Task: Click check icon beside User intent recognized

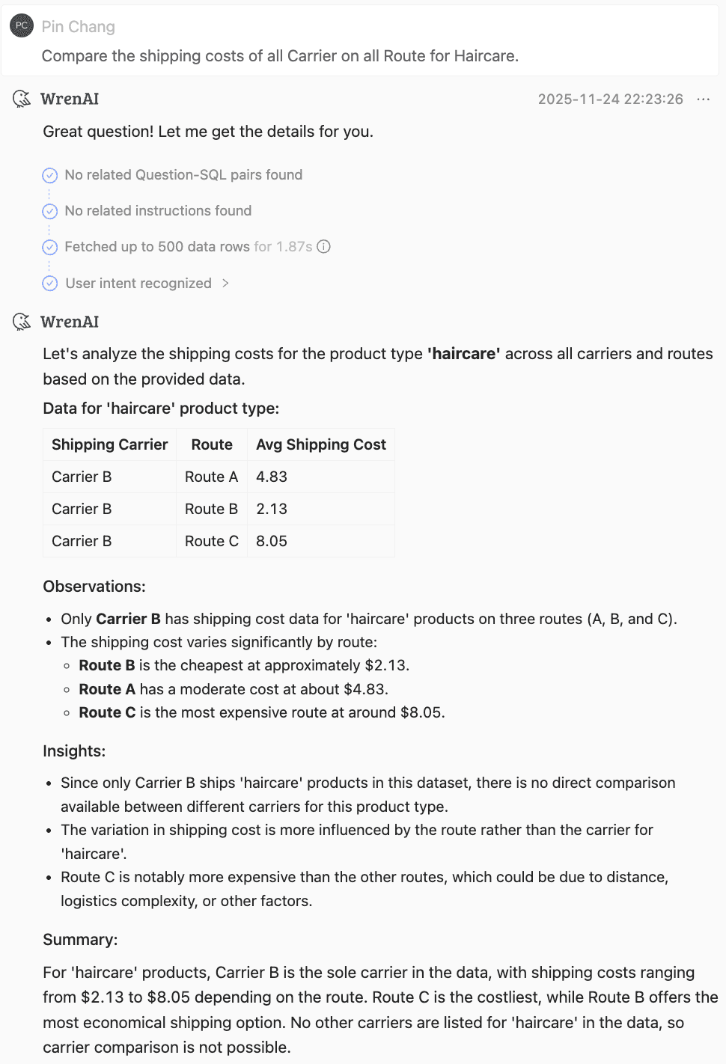Action: [x=50, y=284]
